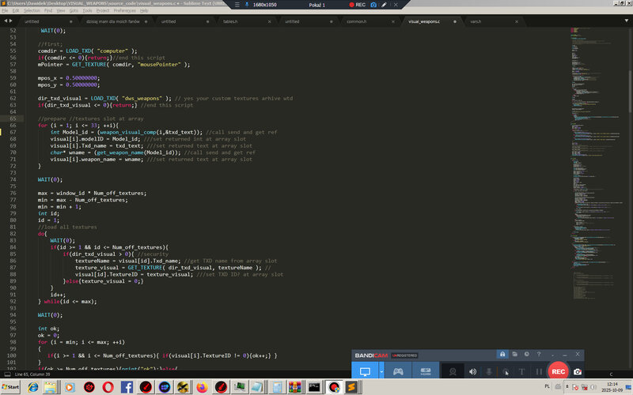Screen dimensions: 633x395
Task: Toggle Bandicam microphone recording
Action: 489,371
